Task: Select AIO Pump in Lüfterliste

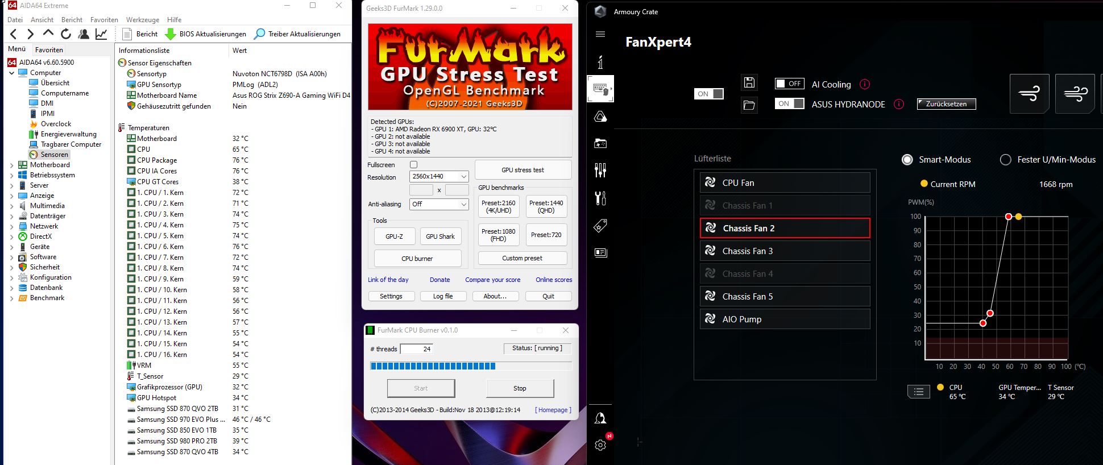Action: point(785,319)
